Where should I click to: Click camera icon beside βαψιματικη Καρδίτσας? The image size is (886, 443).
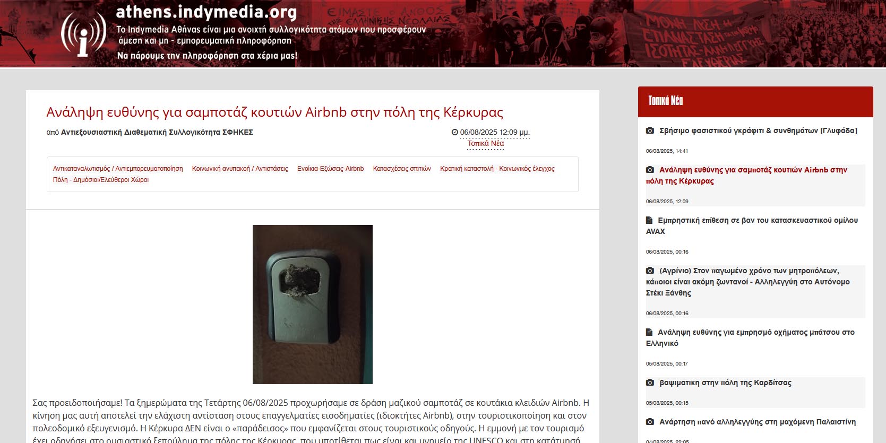pos(650,383)
